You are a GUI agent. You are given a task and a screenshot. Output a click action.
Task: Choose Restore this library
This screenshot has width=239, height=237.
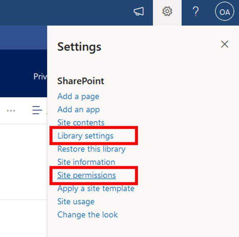(91, 149)
